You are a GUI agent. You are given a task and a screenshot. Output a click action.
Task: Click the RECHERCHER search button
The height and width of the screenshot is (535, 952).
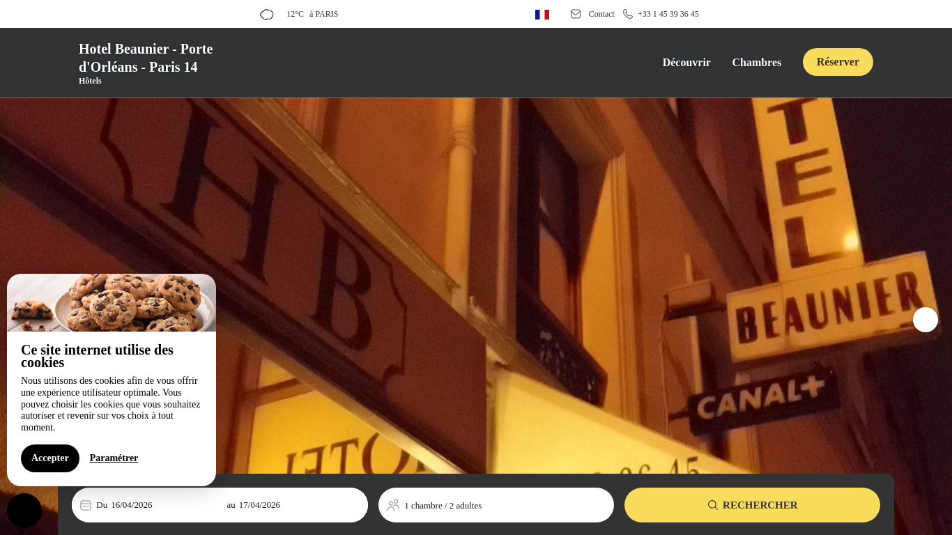752,505
